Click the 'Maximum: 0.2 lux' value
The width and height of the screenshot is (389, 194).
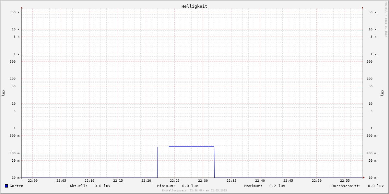265,186
